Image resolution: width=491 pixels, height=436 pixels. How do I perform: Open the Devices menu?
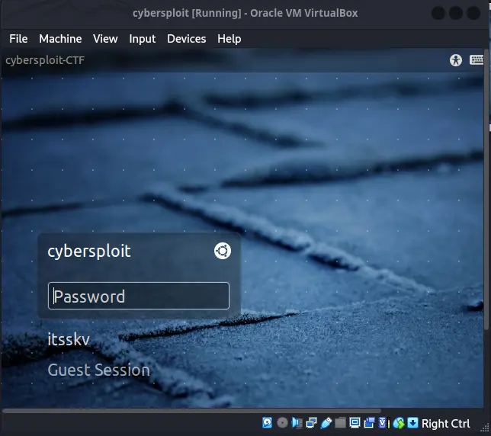187,39
